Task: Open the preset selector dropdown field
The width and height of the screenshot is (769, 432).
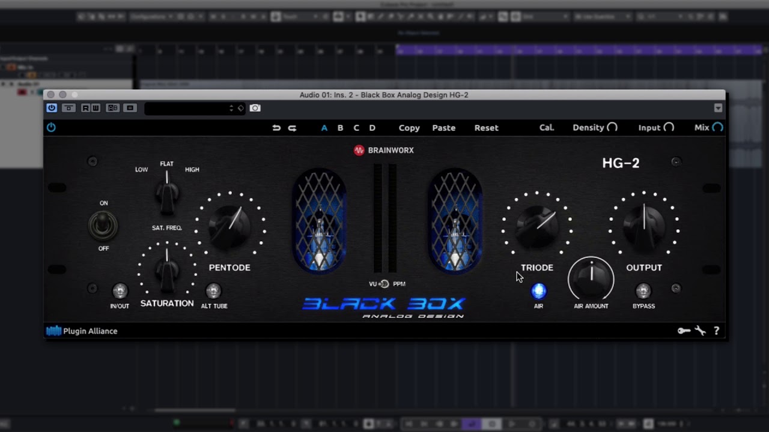Action: pyautogui.click(x=189, y=108)
